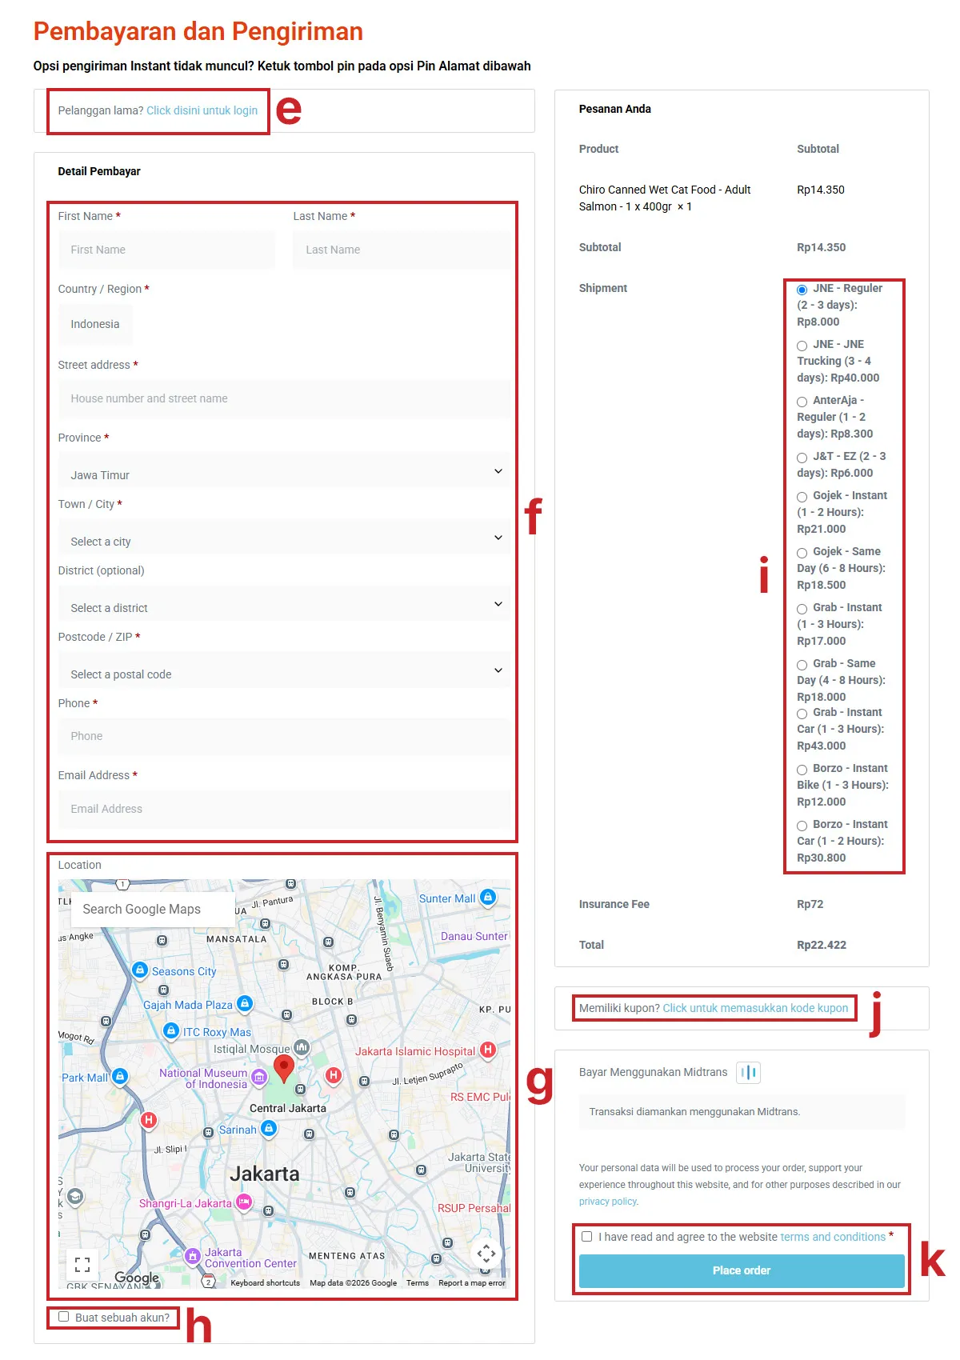
Task: Click Istiqlal Mosque marker icon
Action: coord(302,1047)
